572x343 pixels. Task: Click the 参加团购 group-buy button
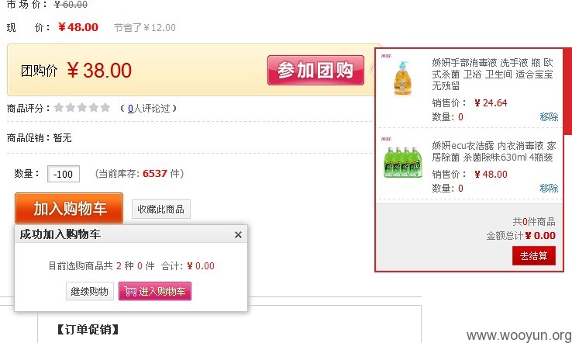coord(315,70)
